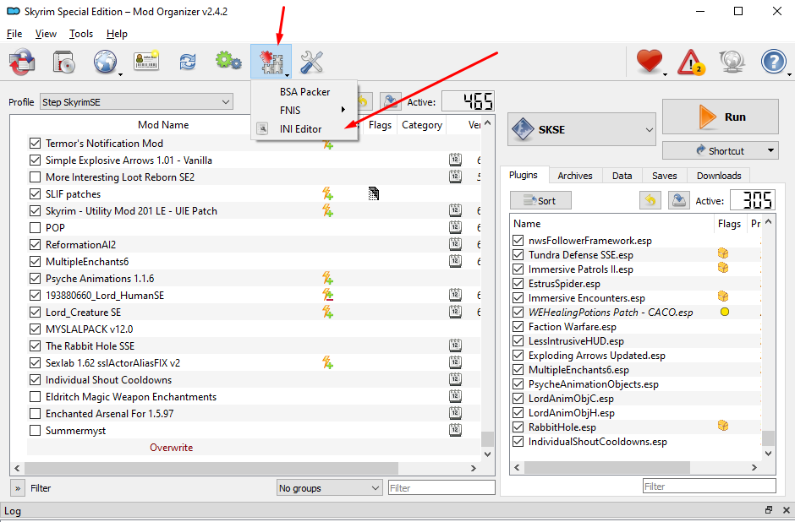The height and width of the screenshot is (522, 795).
Task: Open the Tools menu
Action: [x=81, y=34]
